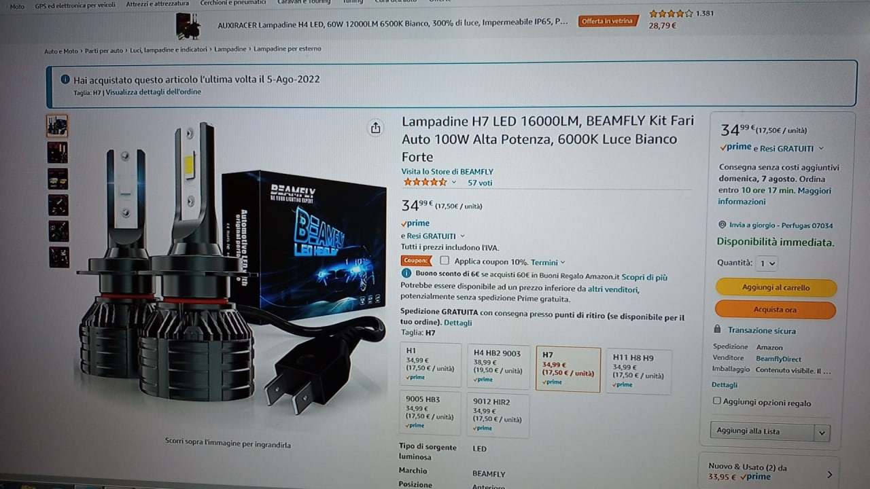Expand the Nuovo & Usato offers chevron
Image resolution: width=870 pixels, height=489 pixels.
[829, 474]
